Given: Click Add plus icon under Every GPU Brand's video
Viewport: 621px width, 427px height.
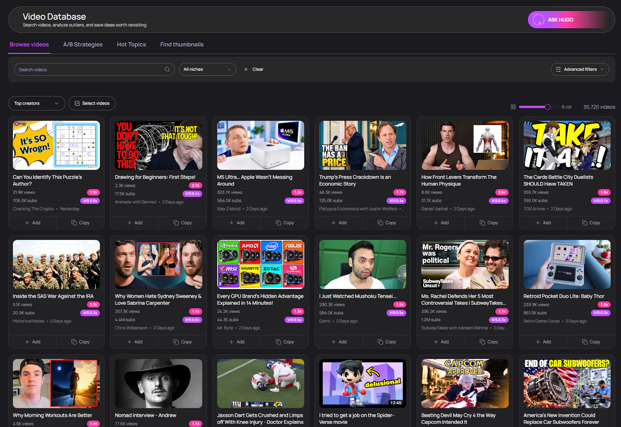Looking at the screenshot, I should pyautogui.click(x=231, y=342).
